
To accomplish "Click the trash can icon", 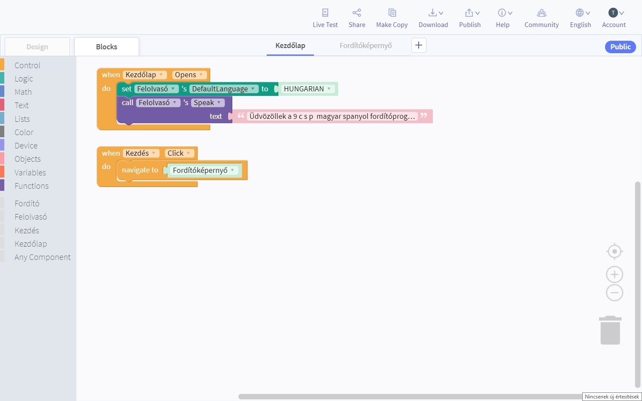I will coord(610,330).
